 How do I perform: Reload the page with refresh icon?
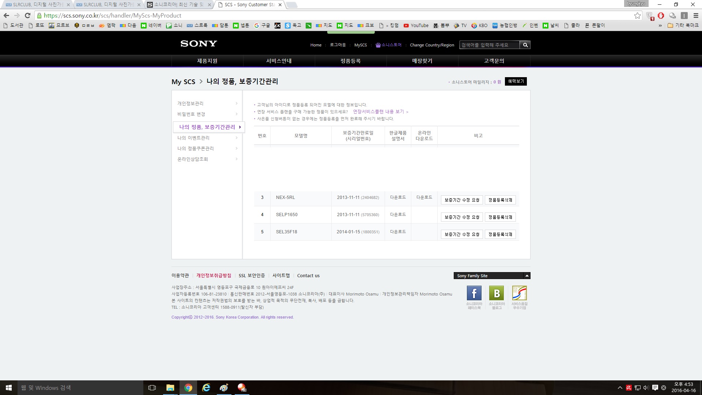[x=27, y=15]
